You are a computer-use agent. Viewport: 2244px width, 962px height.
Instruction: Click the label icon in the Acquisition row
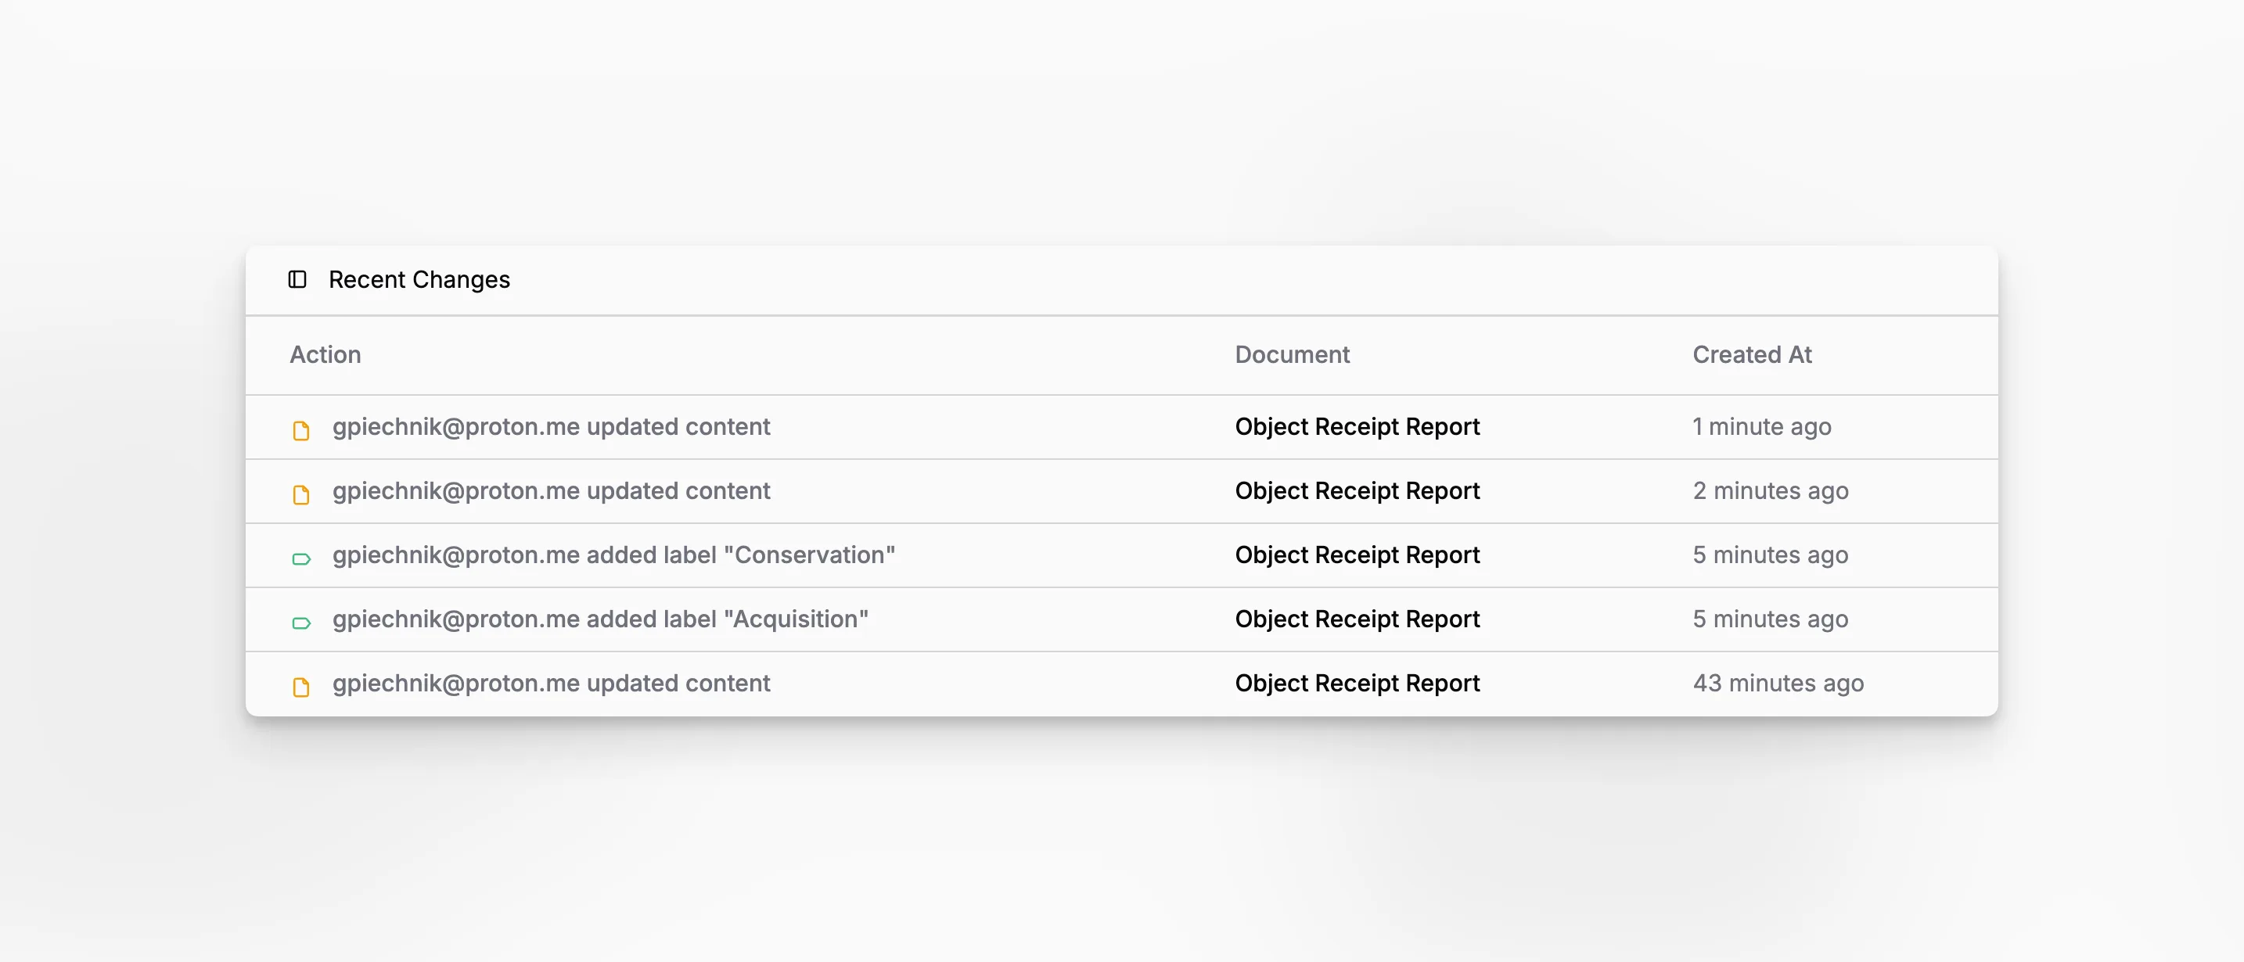click(301, 623)
